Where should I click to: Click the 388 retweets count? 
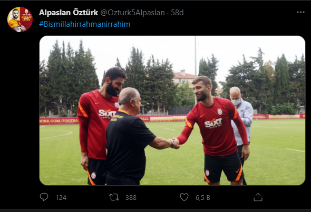click(x=131, y=198)
